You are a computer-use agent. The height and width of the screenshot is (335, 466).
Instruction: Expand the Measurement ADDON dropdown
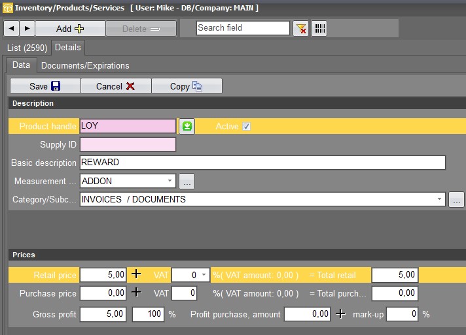(170, 181)
